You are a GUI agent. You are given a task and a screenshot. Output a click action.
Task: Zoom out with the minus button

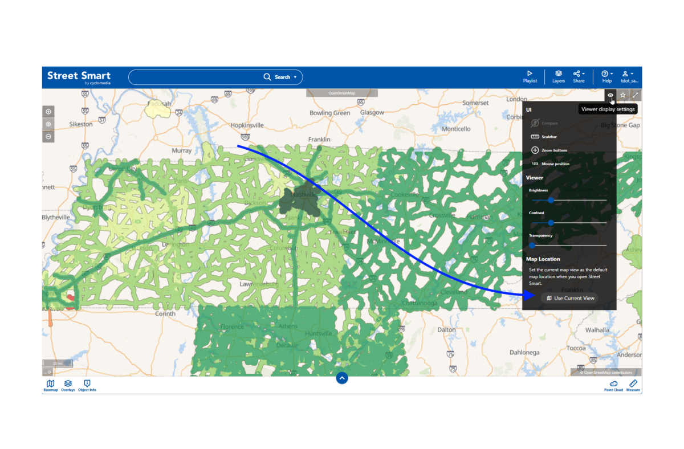pos(48,137)
